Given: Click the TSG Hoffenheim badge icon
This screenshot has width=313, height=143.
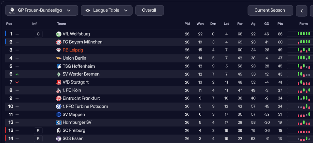Looking at the screenshot, I should (59, 66).
